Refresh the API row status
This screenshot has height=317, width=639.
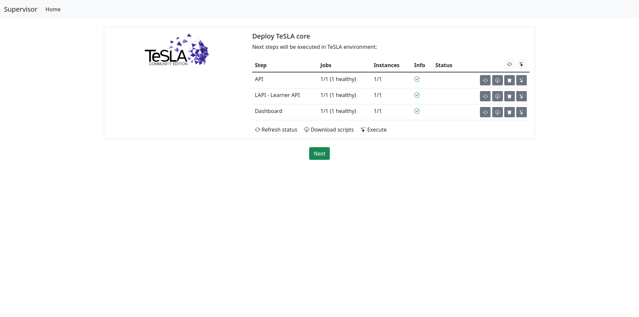point(485,80)
